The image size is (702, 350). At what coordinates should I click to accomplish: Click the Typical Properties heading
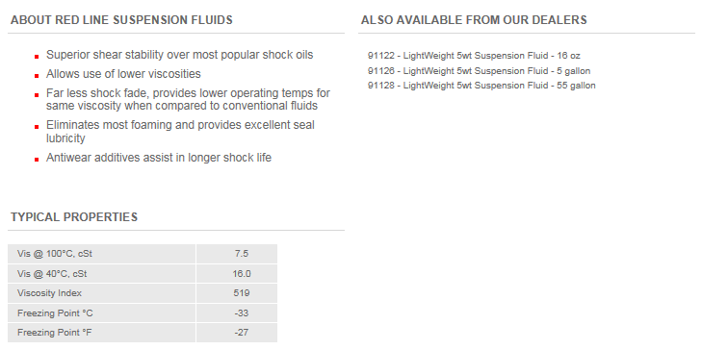point(74,217)
